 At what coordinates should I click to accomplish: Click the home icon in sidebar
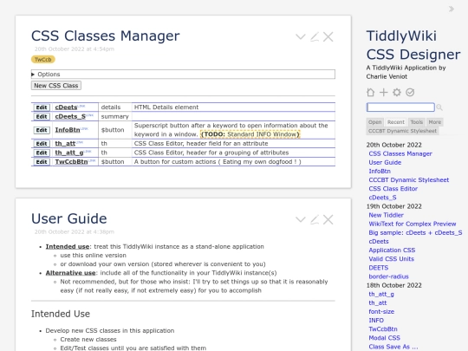coord(370,92)
